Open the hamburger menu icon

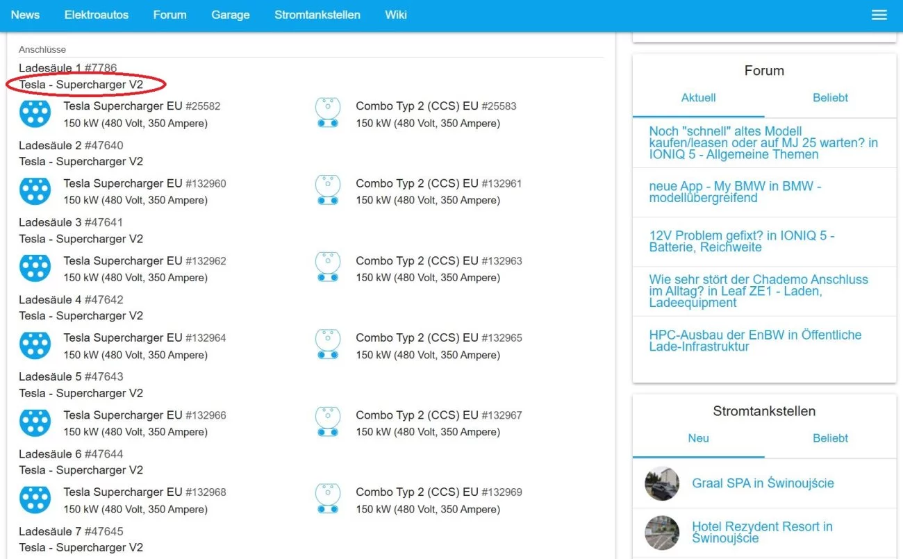pos(879,15)
